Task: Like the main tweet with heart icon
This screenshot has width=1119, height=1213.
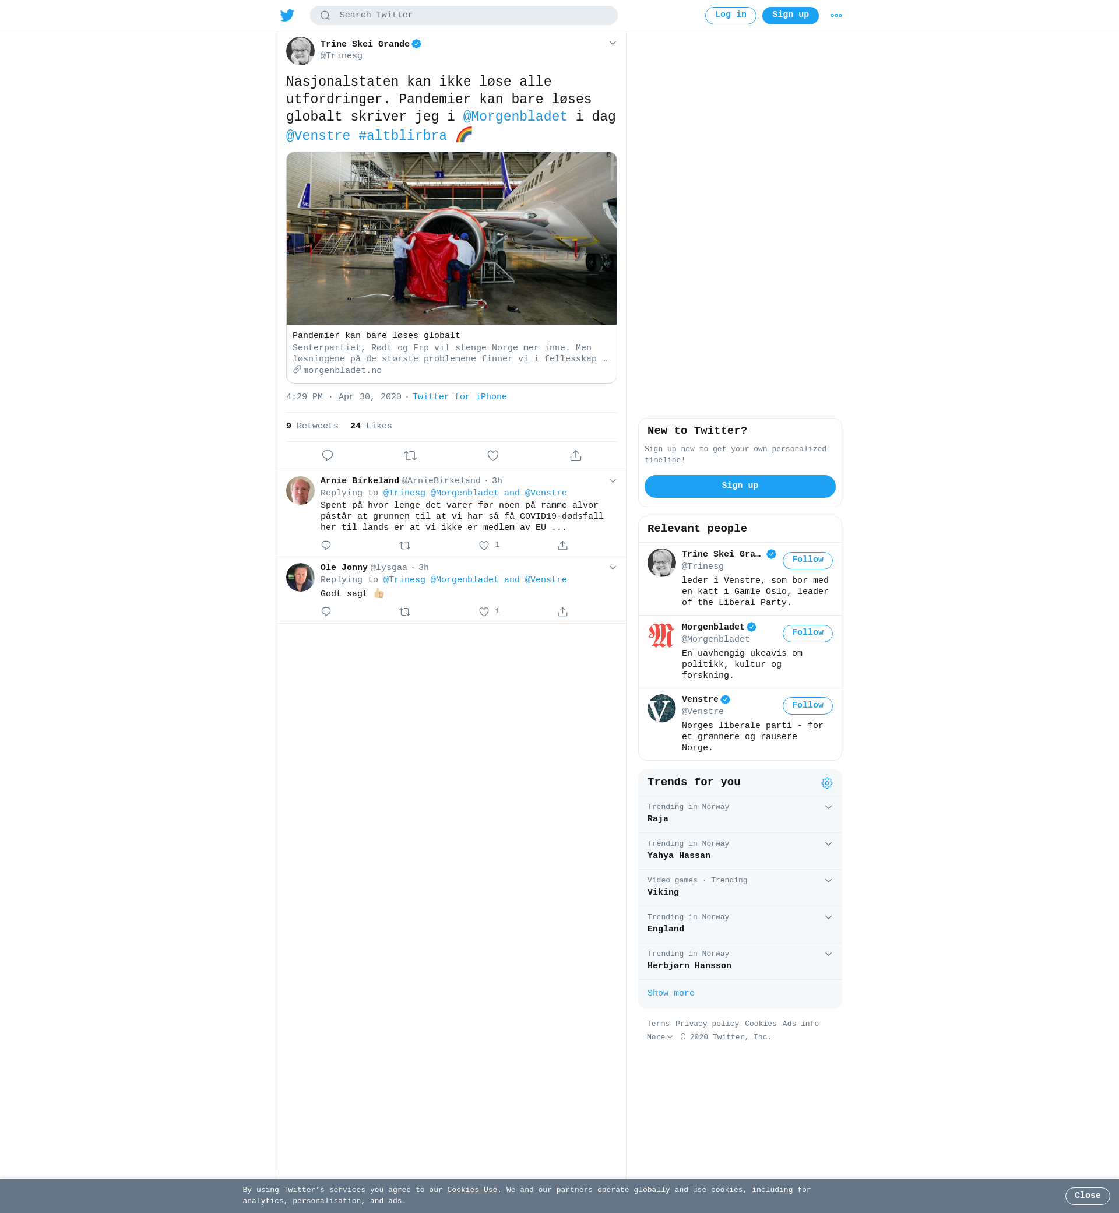Action: click(x=493, y=455)
